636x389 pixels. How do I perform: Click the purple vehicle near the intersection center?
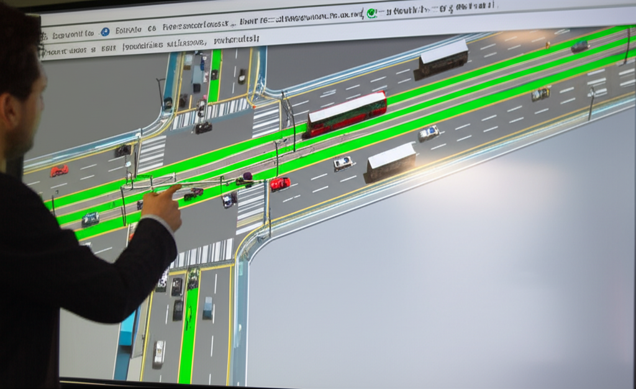pyautogui.click(x=247, y=179)
